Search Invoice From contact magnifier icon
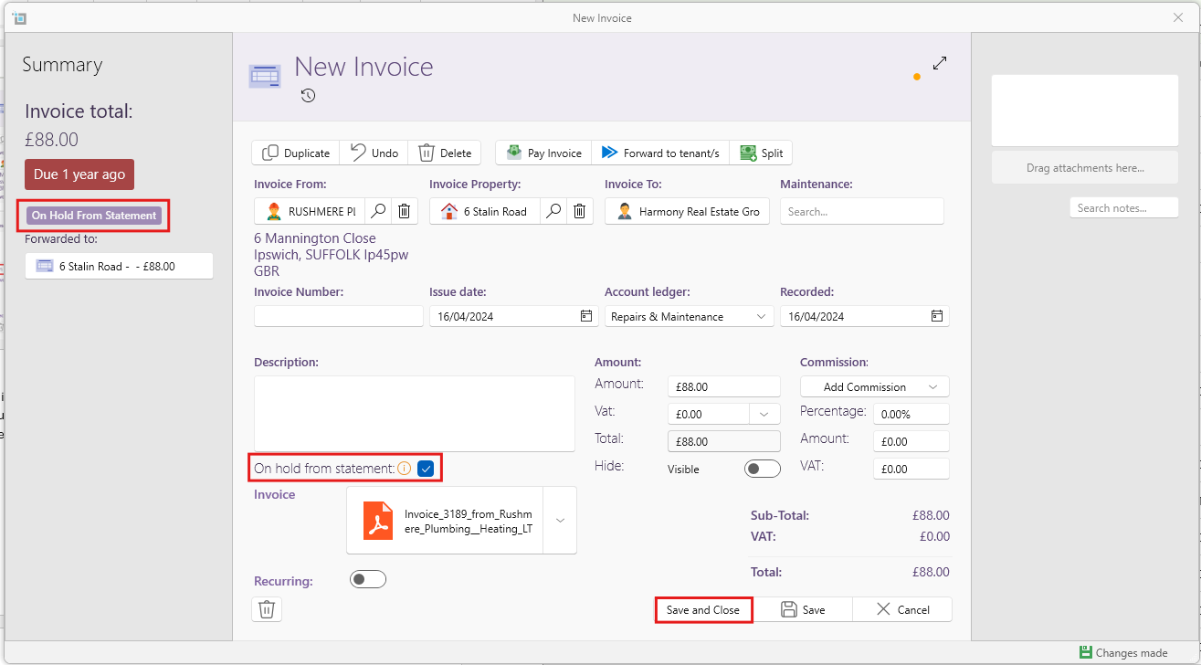Image resolution: width=1201 pixels, height=665 pixels. (378, 211)
